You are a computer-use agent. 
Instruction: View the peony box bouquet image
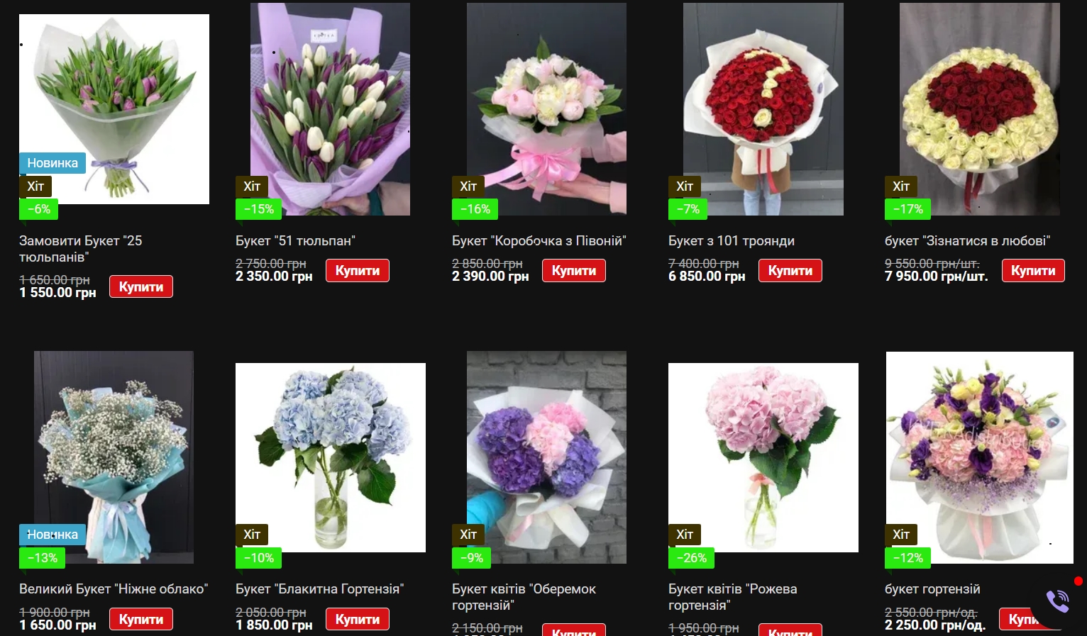pos(546,109)
